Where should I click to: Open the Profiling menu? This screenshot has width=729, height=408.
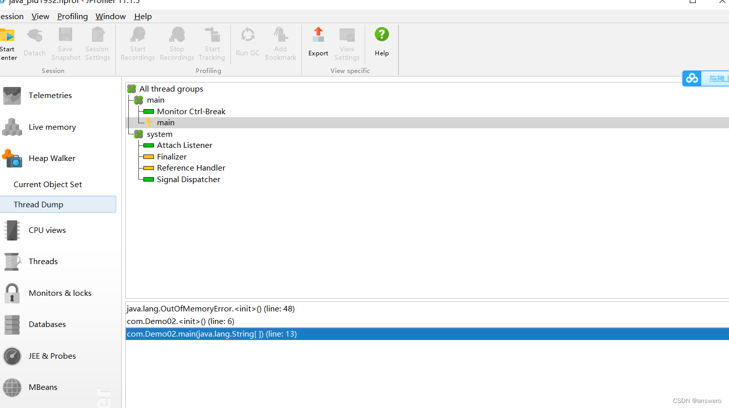(x=72, y=17)
